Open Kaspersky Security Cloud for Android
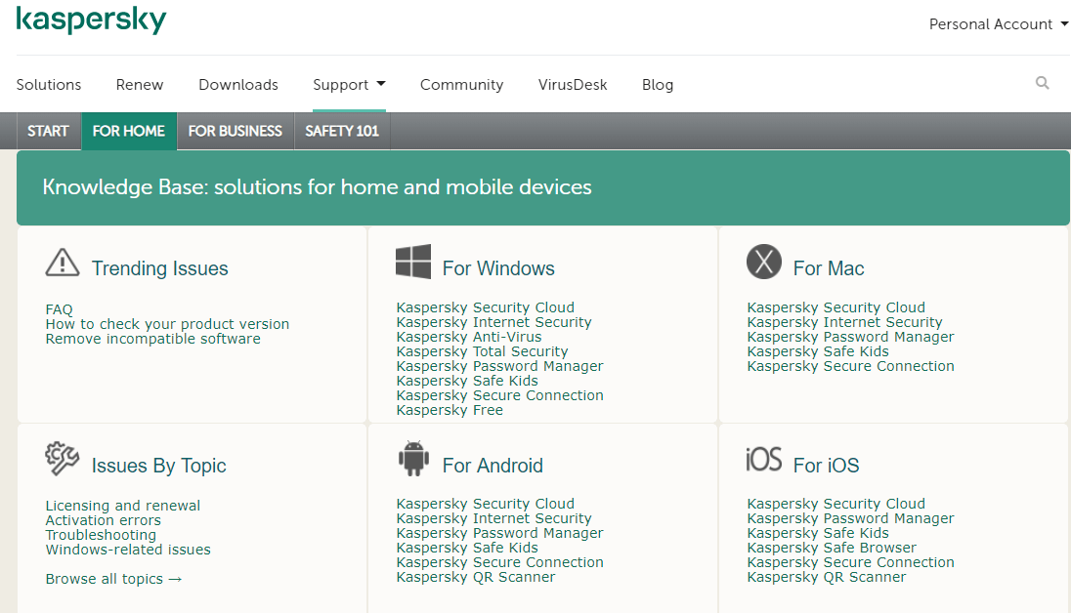Screen dimensions: 1071x613 click(x=485, y=504)
